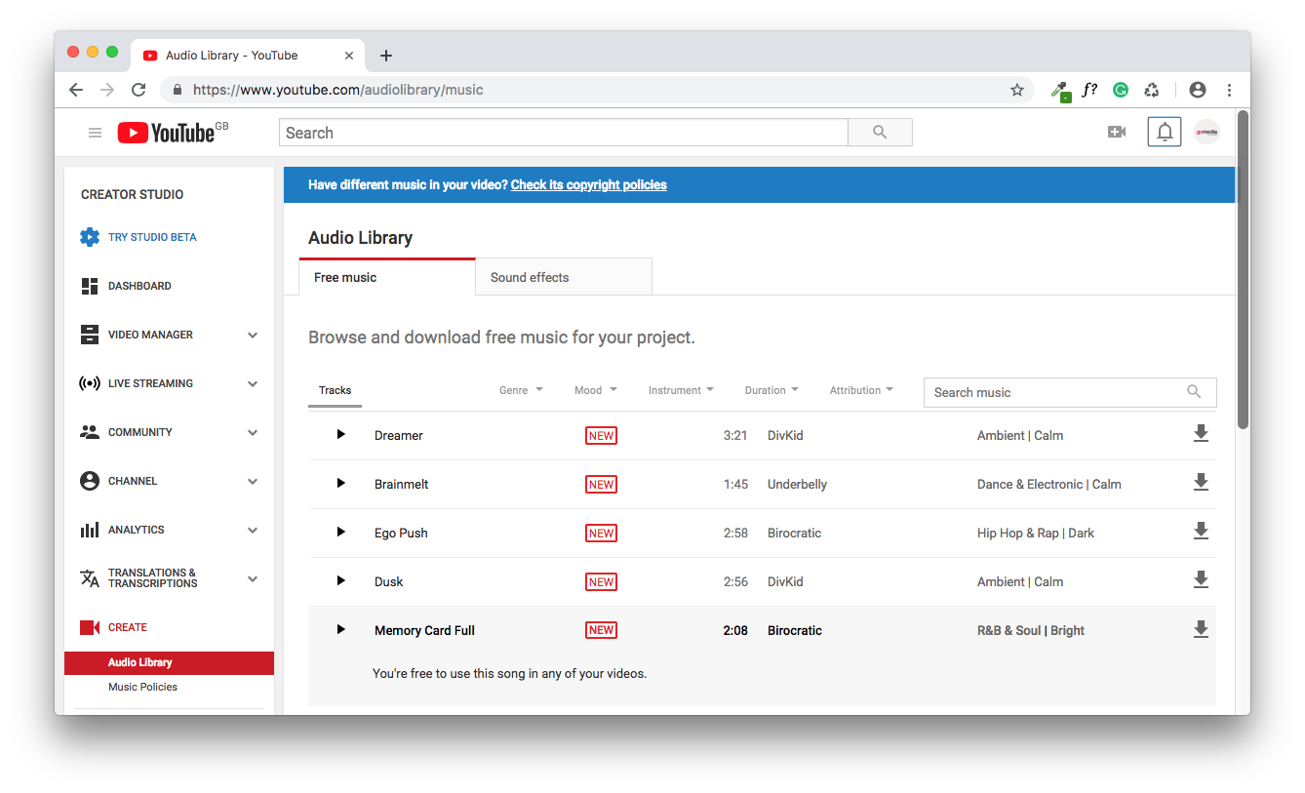Click the Memory Card Full title text
The height and width of the screenshot is (793, 1305).
[424, 630]
